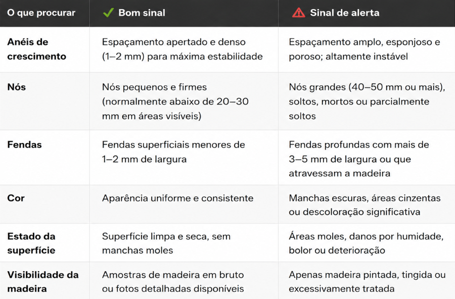The height and width of the screenshot is (299, 455).
Task: Select the 'Estado da superfície' row label
Action: click(x=31, y=243)
